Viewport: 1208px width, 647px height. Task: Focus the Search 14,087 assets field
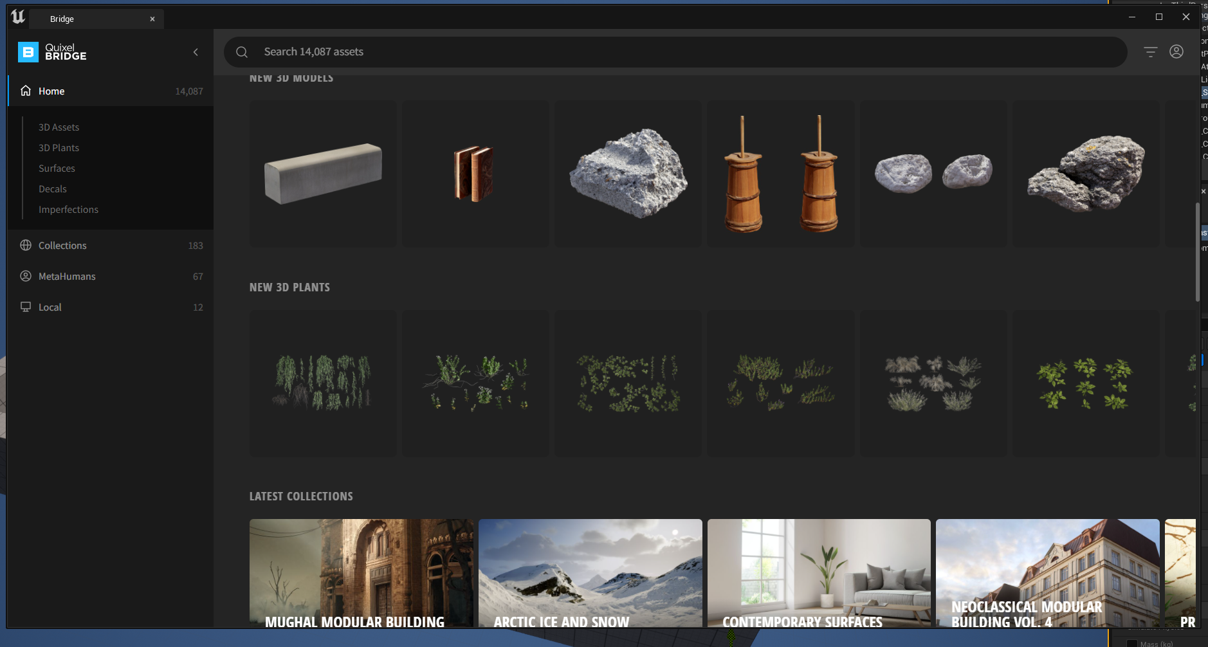675,52
